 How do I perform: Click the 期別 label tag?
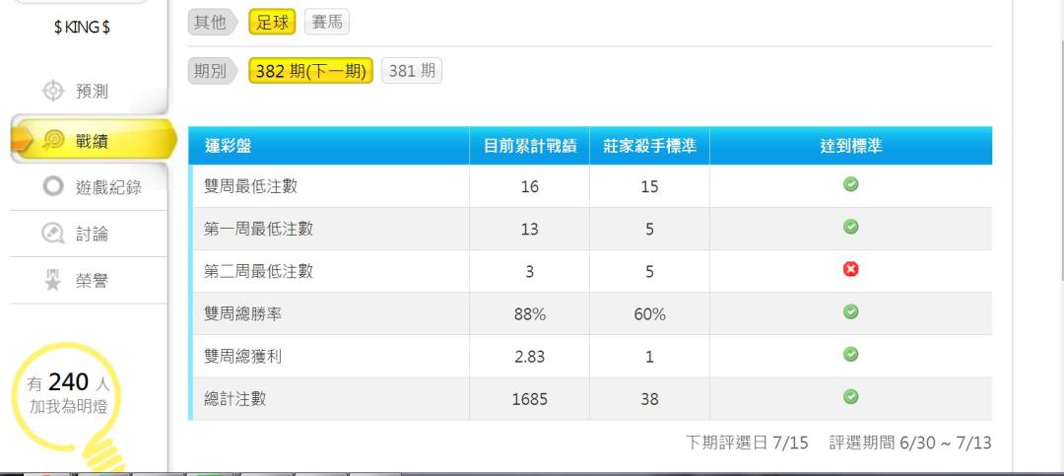[x=212, y=71]
